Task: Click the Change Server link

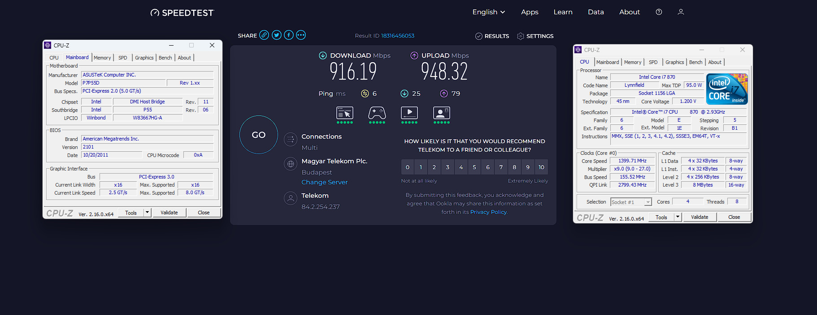Action: click(x=325, y=182)
